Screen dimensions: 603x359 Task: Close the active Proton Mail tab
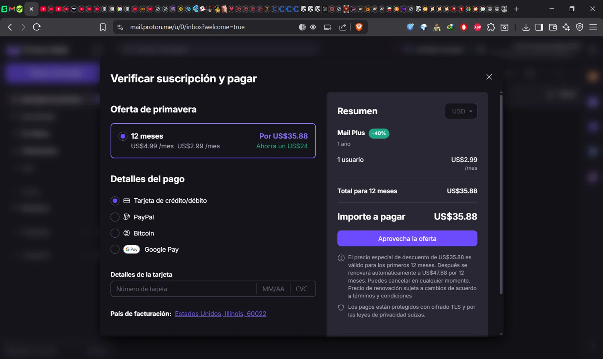click(x=31, y=9)
